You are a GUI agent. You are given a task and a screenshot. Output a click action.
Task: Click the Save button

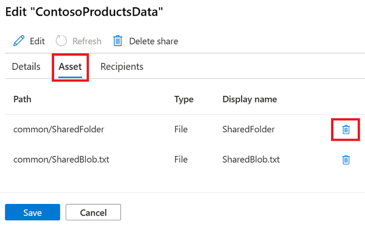click(33, 212)
